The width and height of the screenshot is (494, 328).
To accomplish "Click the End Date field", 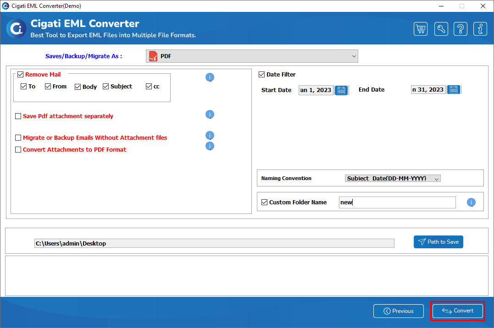I will point(428,90).
